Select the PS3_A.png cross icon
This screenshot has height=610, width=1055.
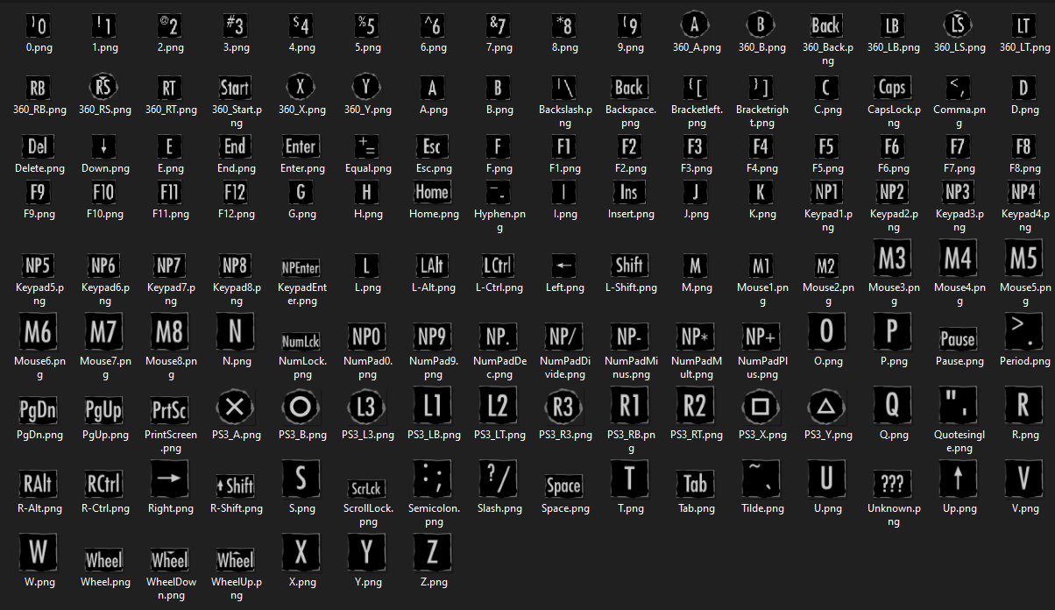coord(235,406)
